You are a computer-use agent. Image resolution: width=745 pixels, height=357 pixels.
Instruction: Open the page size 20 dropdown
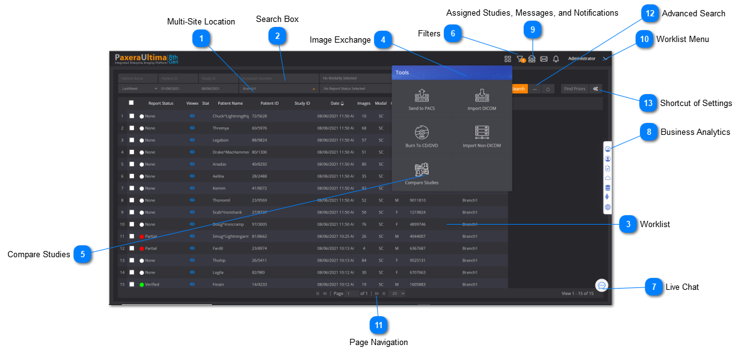(397, 294)
